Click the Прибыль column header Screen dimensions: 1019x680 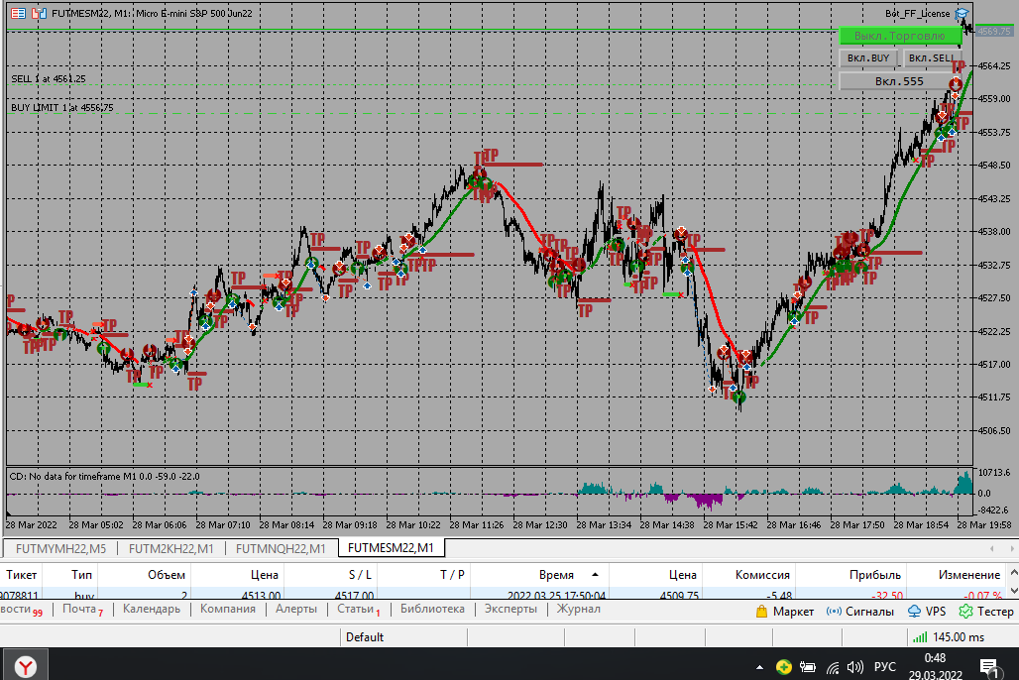[874, 574]
